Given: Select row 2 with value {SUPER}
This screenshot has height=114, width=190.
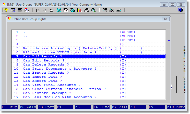Looking at the screenshot, I should pos(88,36).
